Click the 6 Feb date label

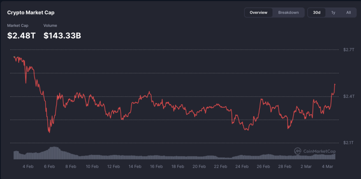pos(49,167)
